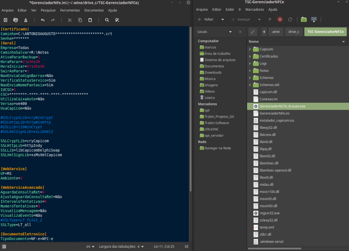Go to the .wine path segment
Viewport: 349px width, 251px height.
click(x=276, y=32)
